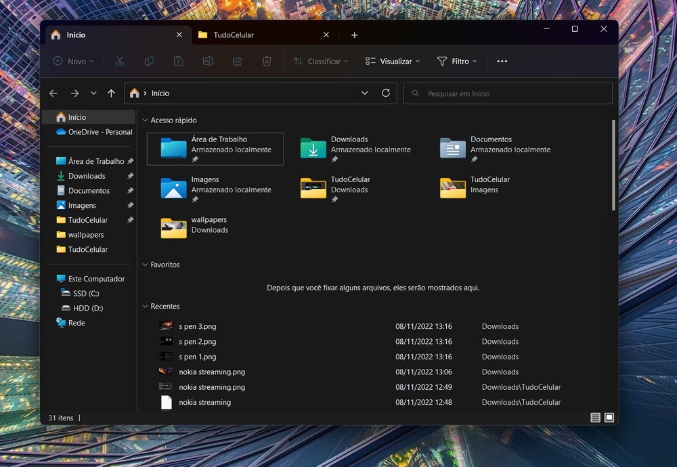Viewport: 677px width, 467px height.
Task: Click the Delete trash icon
Action: [x=267, y=62]
